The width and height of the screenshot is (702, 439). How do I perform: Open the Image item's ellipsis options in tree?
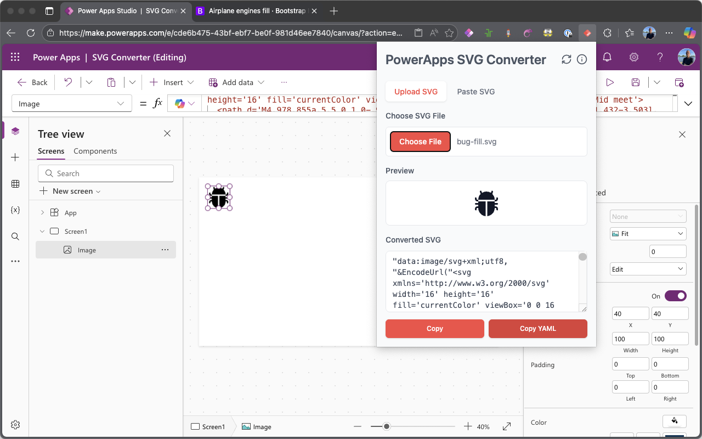point(165,250)
